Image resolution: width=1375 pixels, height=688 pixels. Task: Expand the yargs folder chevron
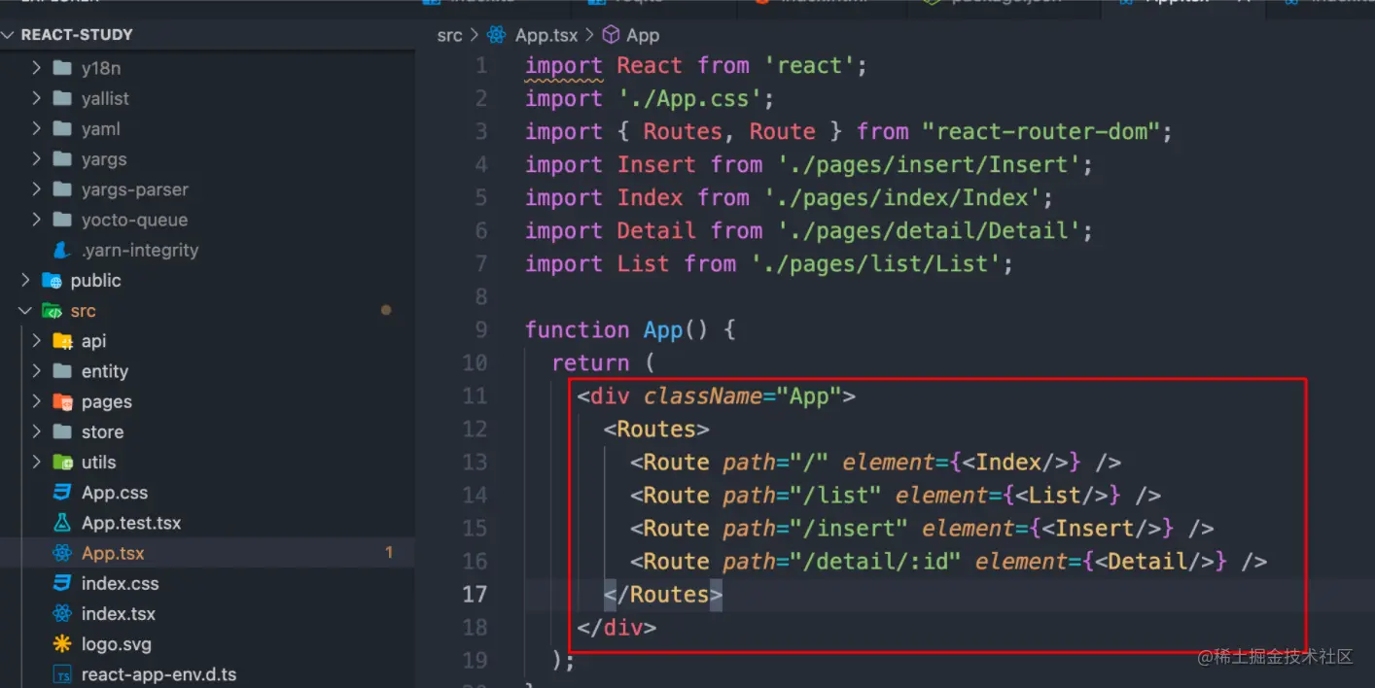36,159
